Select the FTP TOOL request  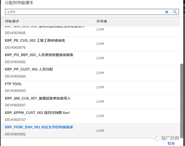pyautogui.click(x=13, y=84)
